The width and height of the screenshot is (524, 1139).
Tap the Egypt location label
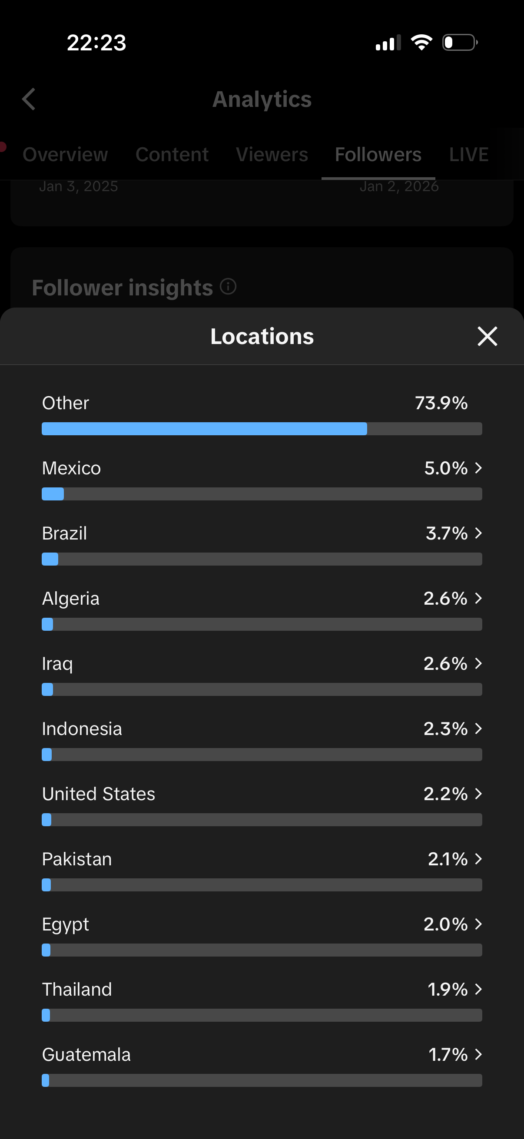[x=66, y=924]
